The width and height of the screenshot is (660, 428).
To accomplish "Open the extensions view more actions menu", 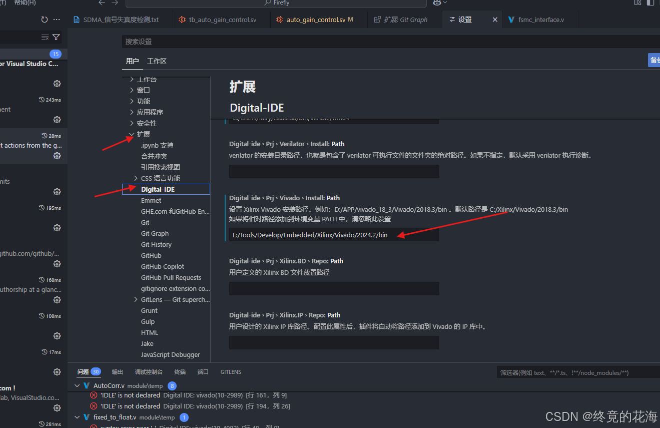I will coord(57,20).
